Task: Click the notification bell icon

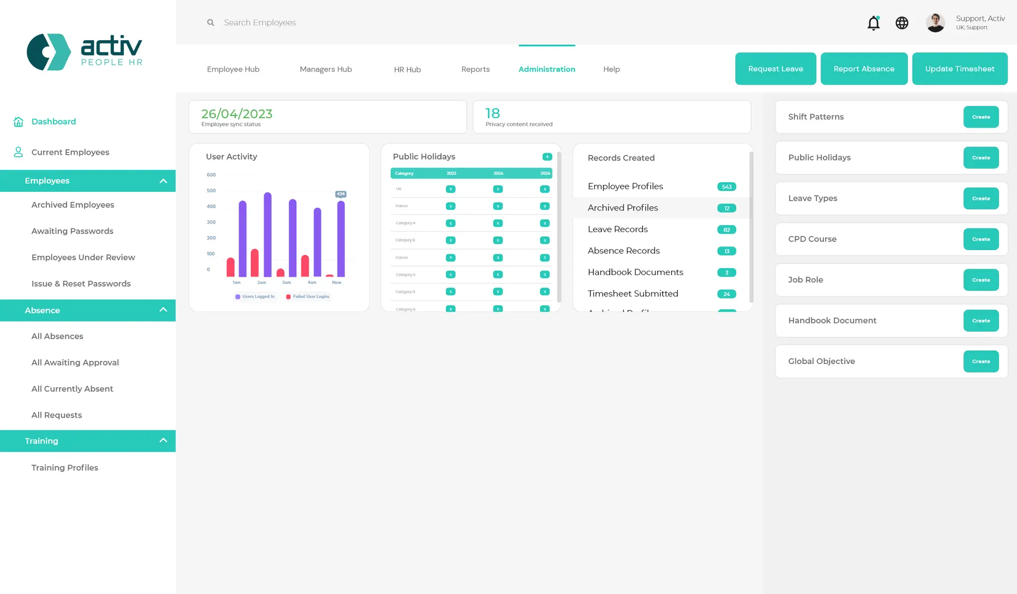Action: pyautogui.click(x=873, y=23)
